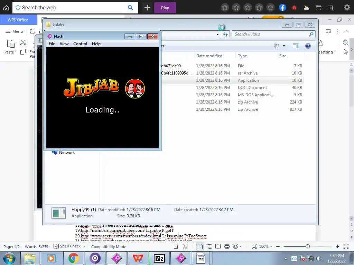Open 7-Zip from the taskbar

click(159, 258)
